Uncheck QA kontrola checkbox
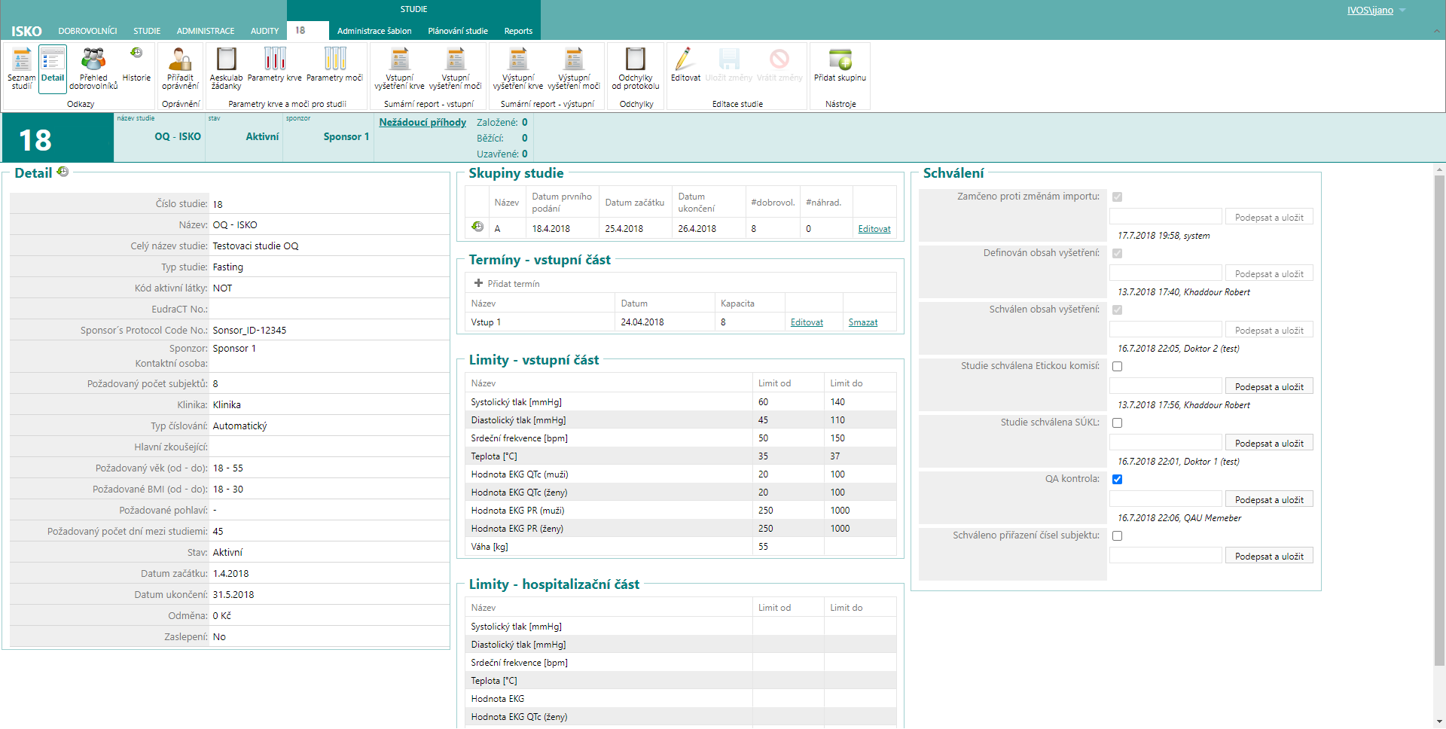 [x=1118, y=479]
